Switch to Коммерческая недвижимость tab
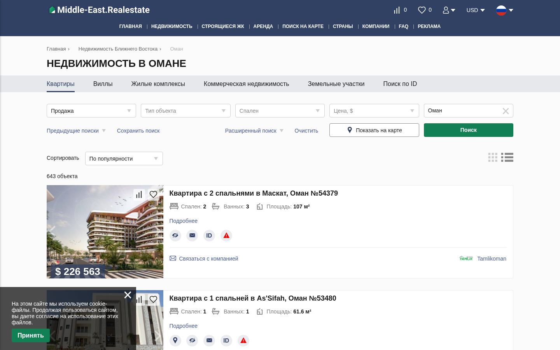 tap(246, 84)
